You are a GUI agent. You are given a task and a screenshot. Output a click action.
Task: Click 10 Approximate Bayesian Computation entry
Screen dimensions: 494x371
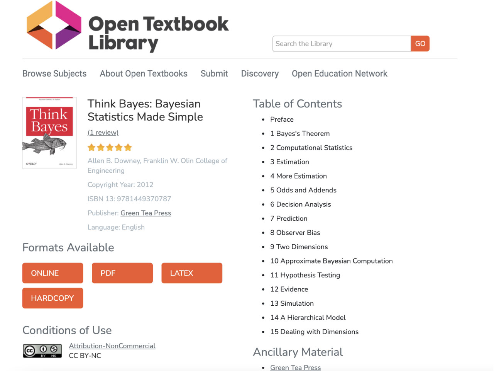click(332, 261)
